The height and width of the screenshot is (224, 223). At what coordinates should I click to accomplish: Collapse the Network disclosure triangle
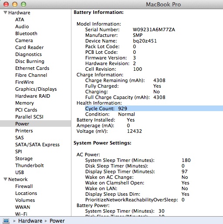coord(5,179)
